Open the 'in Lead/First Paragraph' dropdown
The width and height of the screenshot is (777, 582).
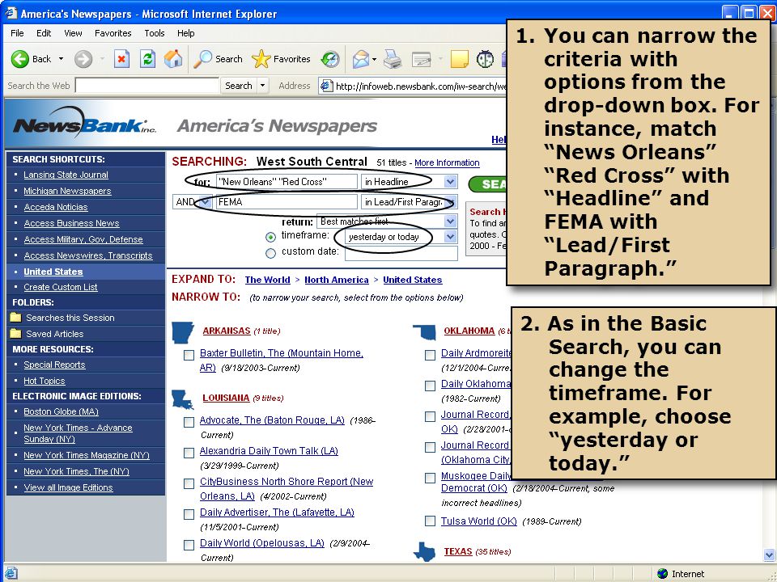410,202
